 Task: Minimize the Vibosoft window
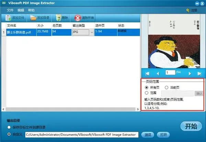197,3
